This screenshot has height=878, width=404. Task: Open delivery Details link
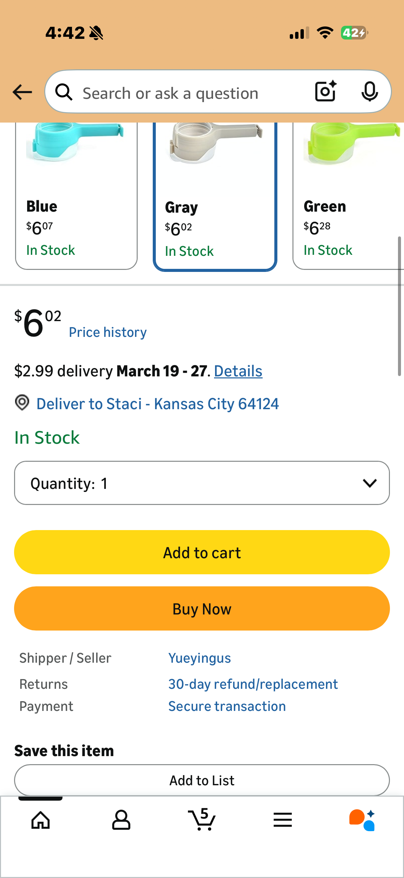[x=238, y=371]
